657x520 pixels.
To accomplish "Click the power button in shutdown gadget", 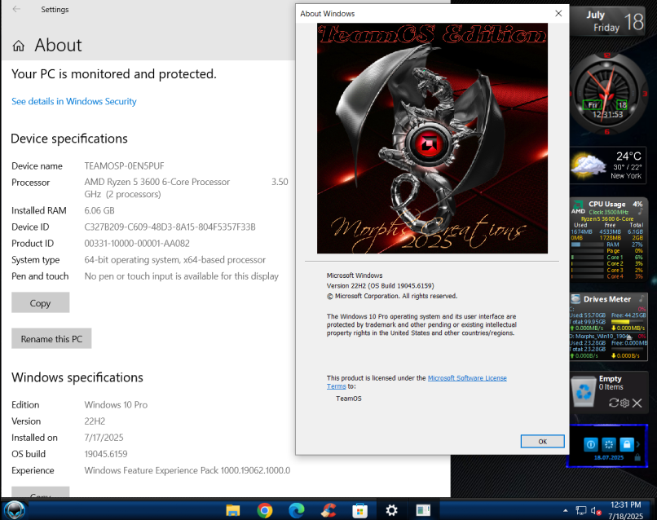I will [x=591, y=443].
